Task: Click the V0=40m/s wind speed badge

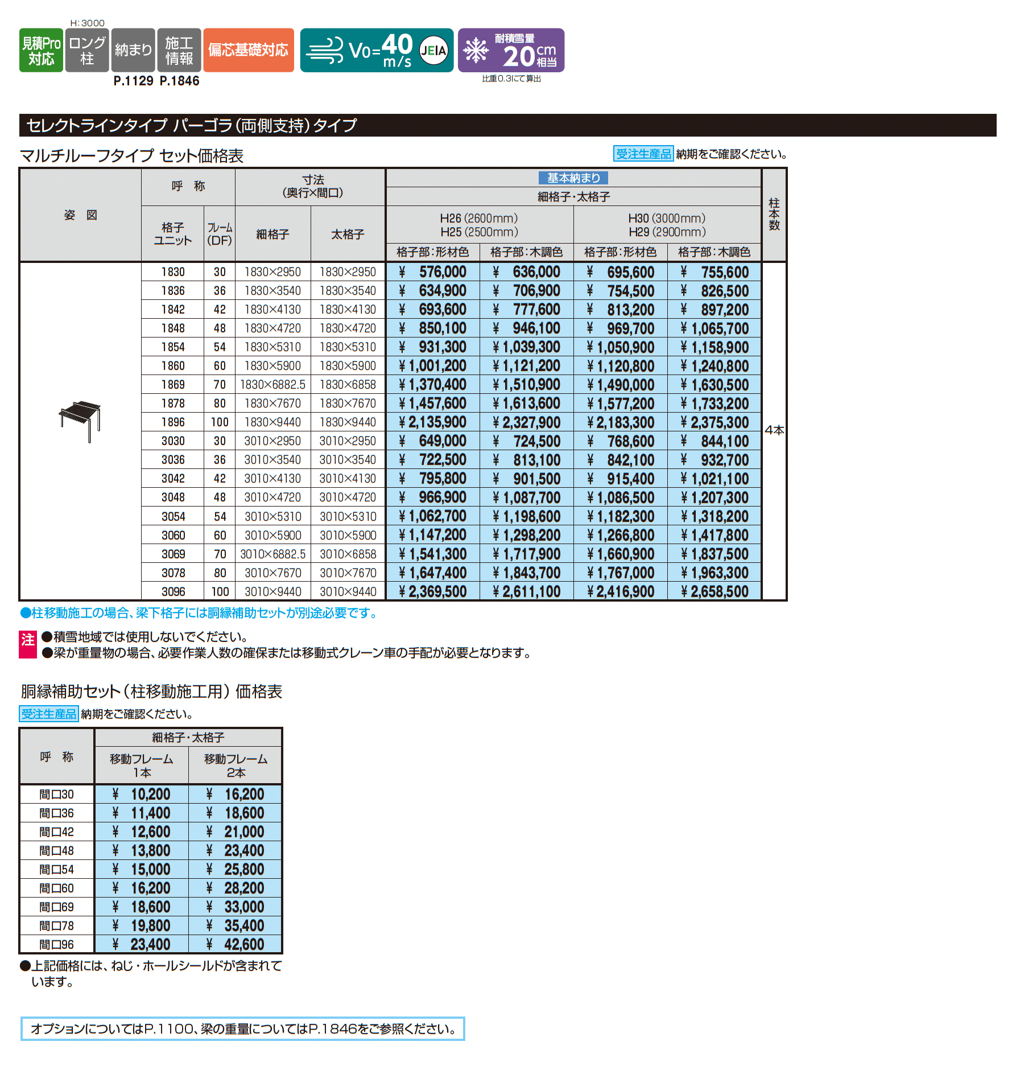Action: [x=377, y=50]
